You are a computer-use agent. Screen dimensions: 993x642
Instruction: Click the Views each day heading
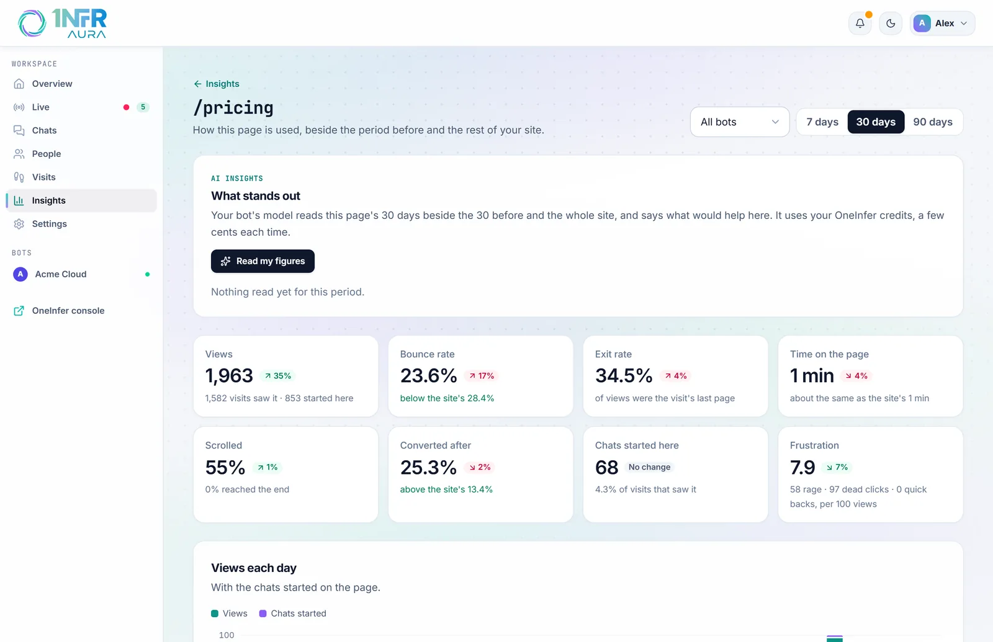254,568
